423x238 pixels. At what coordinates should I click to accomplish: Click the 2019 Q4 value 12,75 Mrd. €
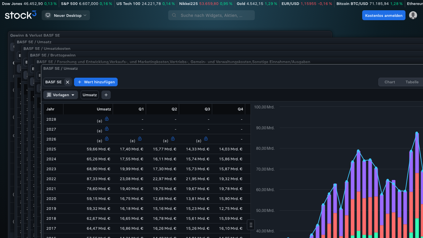231,209
